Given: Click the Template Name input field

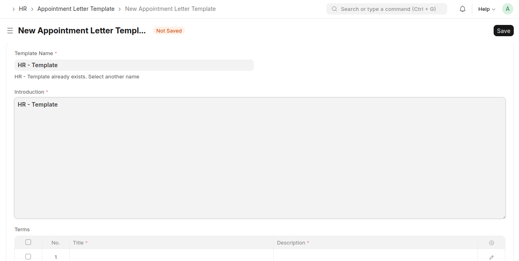Looking at the screenshot, I should 134,65.
